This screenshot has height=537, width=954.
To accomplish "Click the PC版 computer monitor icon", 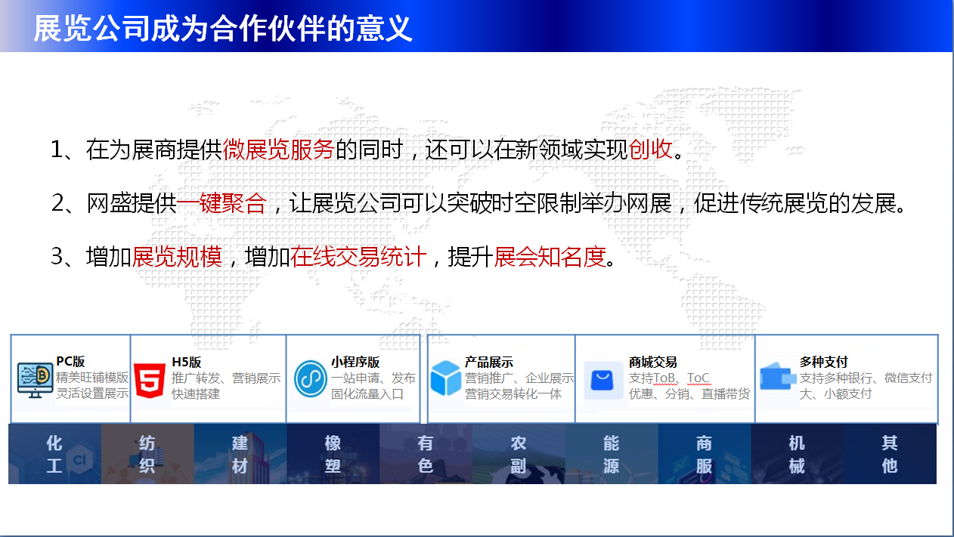I will (36, 380).
